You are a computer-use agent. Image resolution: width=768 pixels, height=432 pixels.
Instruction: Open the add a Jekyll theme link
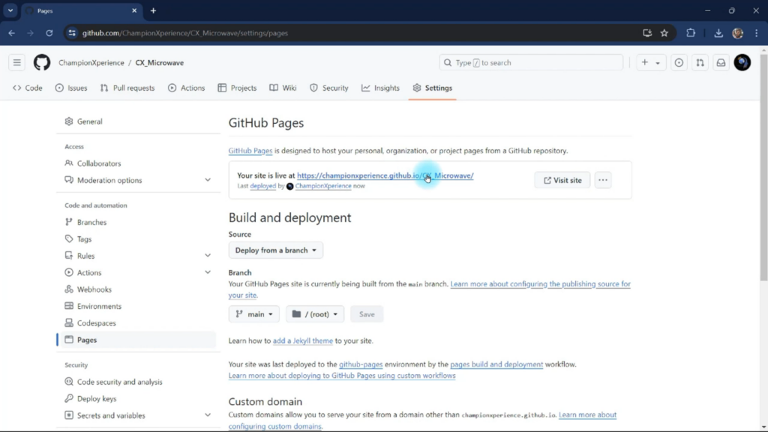pos(303,341)
